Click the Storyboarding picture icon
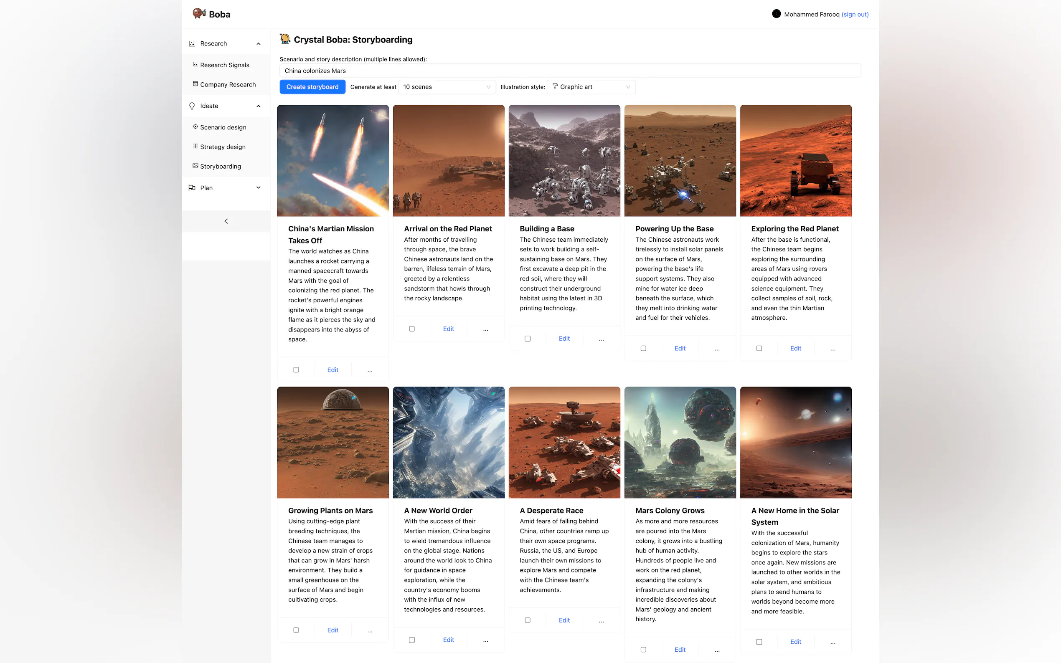 pyautogui.click(x=195, y=166)
